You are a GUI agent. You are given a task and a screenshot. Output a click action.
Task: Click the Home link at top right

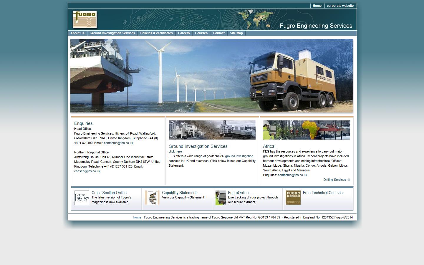317,6
